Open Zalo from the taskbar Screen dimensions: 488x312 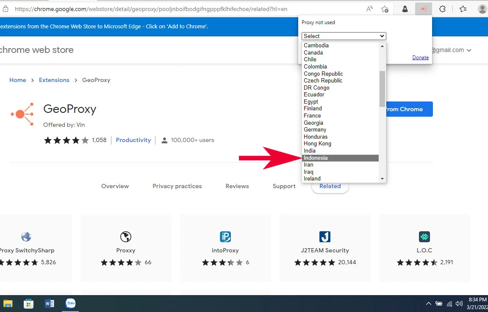(x=70, y=304)
